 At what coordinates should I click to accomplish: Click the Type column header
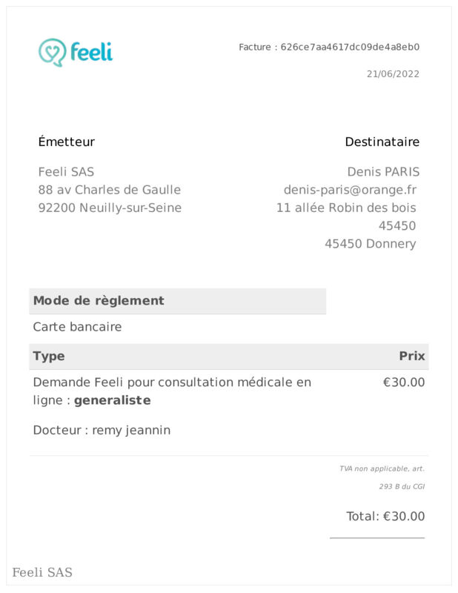point(49,357)
